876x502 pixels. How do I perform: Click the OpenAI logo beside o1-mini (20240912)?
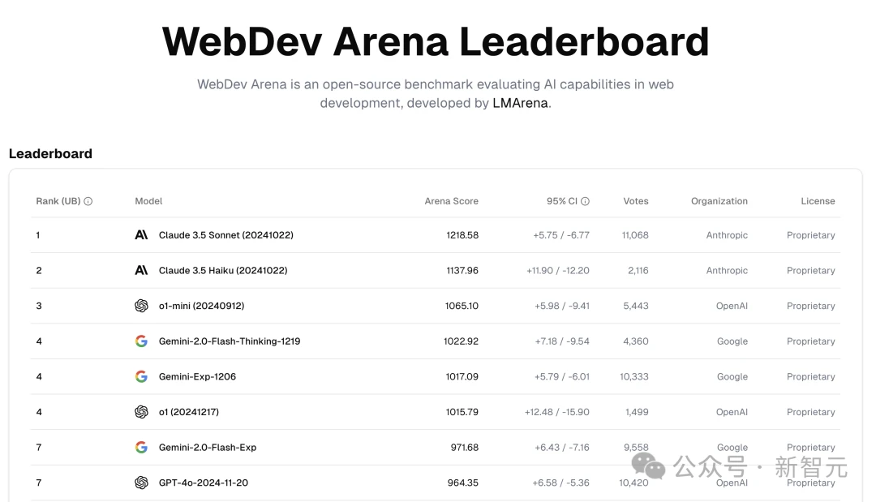pyautogui.click(x=141, y=306)
